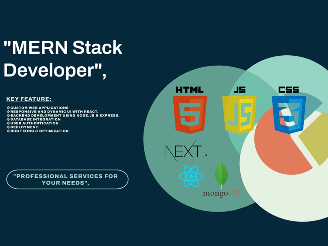The height and width of the screenshot is (246, 328).
Task: Click the HTML5 shield logo
Action: tap(190, 114)
